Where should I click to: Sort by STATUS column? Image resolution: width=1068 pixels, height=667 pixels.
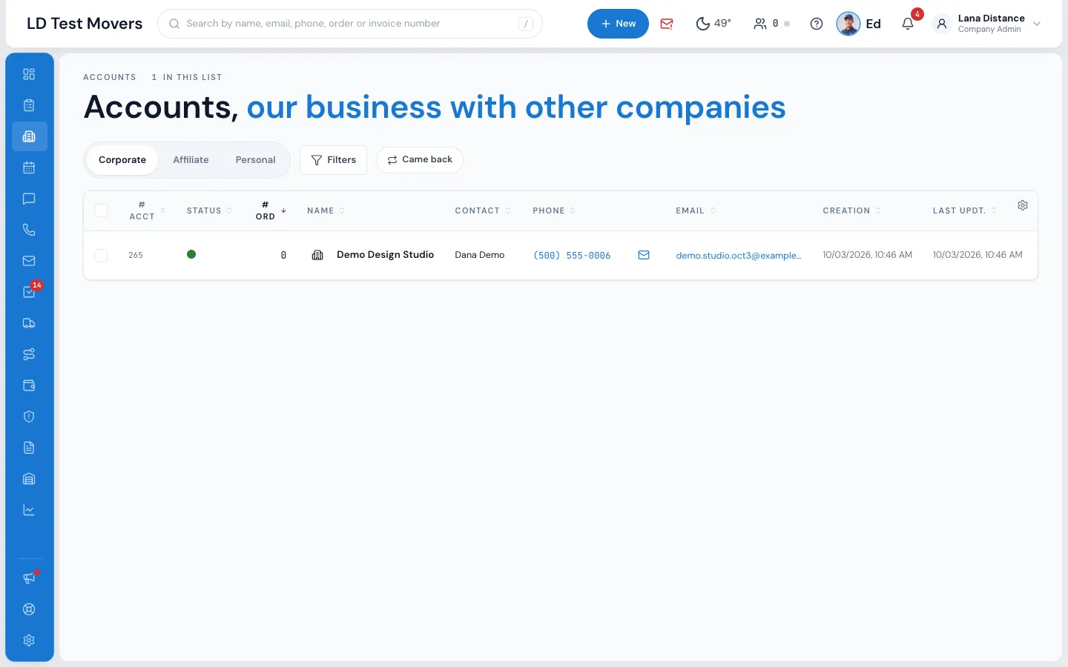[x=209, y=210]
